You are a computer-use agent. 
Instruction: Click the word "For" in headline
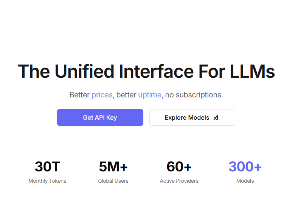point(211,71)
